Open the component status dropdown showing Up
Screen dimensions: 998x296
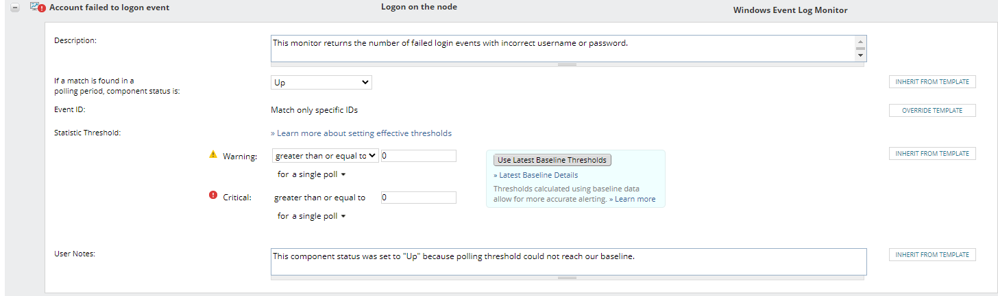coord(321,82)
